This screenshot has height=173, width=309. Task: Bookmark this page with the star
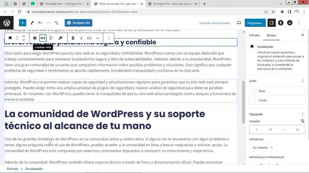click(273, 12)
